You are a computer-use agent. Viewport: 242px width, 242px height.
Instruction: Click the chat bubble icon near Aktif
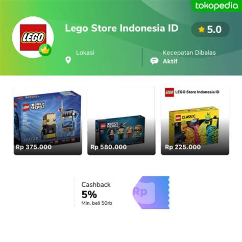coord(154,61)
